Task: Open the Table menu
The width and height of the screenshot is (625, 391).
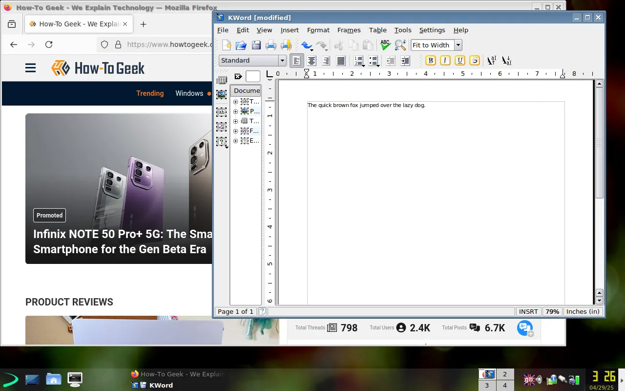Action: point(377,30)
